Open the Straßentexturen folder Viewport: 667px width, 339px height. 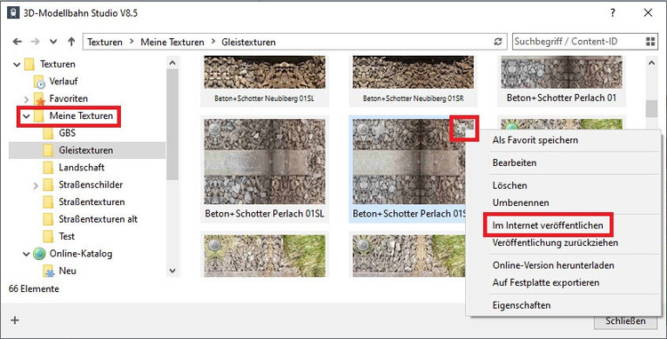coord(92,201)
